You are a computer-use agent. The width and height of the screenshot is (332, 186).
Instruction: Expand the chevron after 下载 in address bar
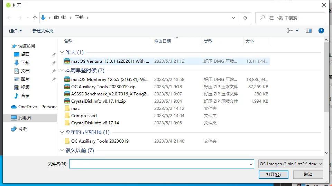pyautogui.click(x=87, y=18)
